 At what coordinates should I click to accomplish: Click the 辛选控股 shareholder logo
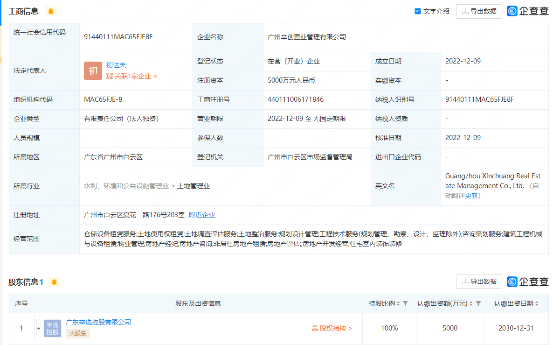click(x=52, y=328)
